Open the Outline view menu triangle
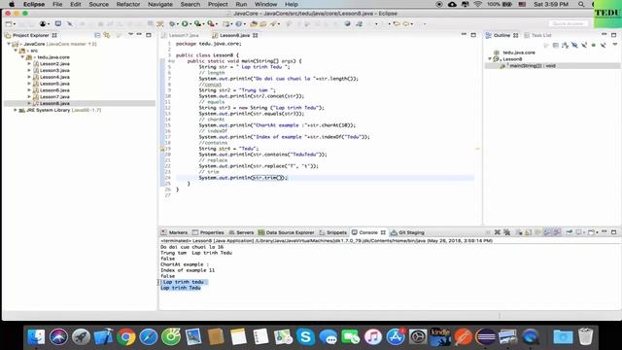The height and width of the screenshot is (350, 622). [x=615, y=45]
